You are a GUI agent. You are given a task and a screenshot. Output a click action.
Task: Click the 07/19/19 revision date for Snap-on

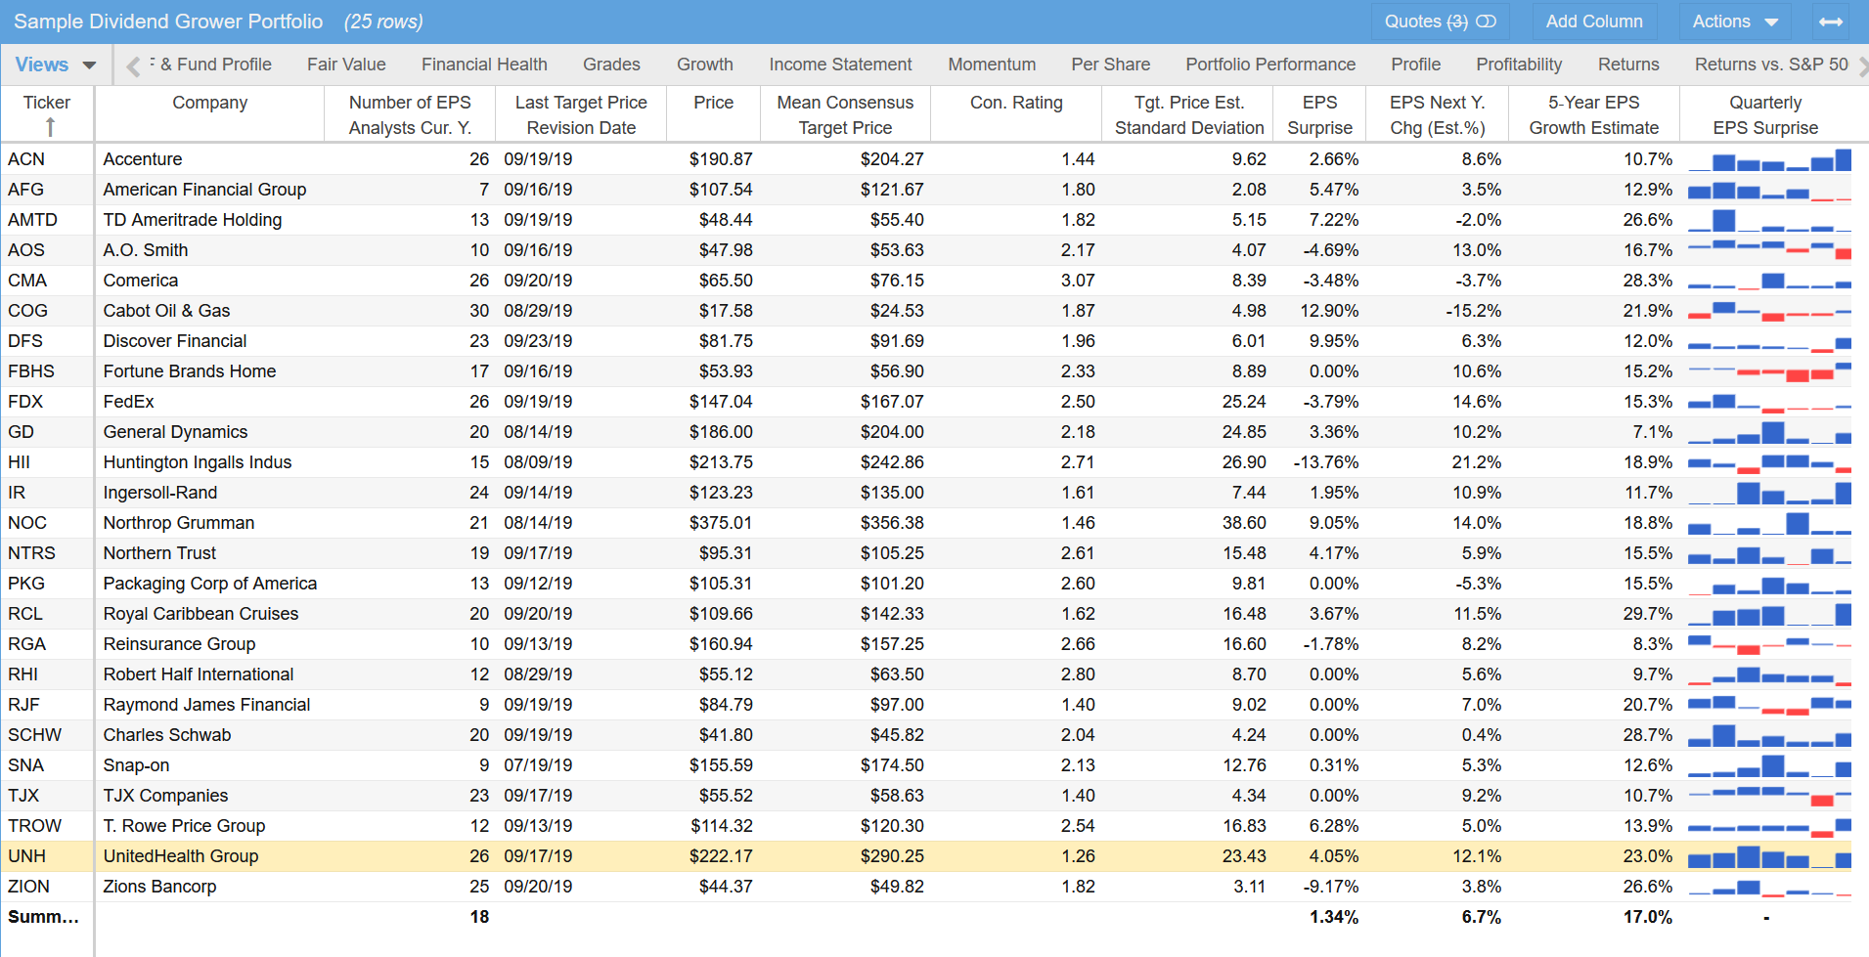click(x=538, y=765)
